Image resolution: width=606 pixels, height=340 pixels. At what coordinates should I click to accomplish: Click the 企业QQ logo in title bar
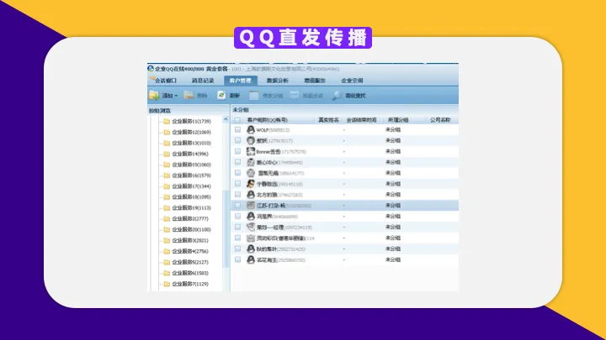[x=151, y=69]
